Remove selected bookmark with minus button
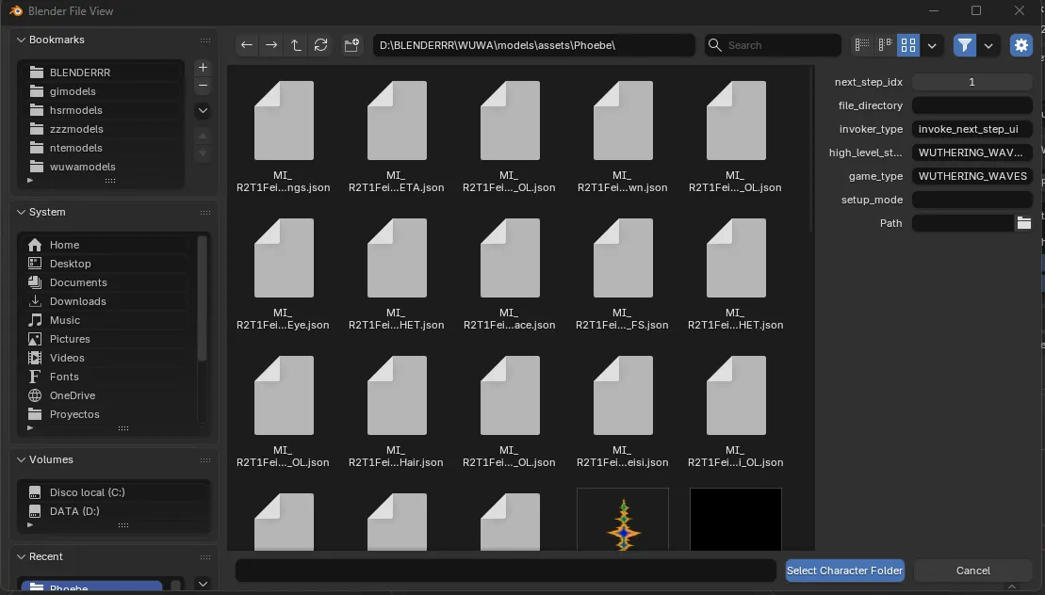 pos(204,86)
